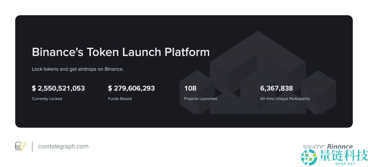The image size is (368, 167).
Task: Click the $ 279,606,293 amount
Action: [131, 89]
